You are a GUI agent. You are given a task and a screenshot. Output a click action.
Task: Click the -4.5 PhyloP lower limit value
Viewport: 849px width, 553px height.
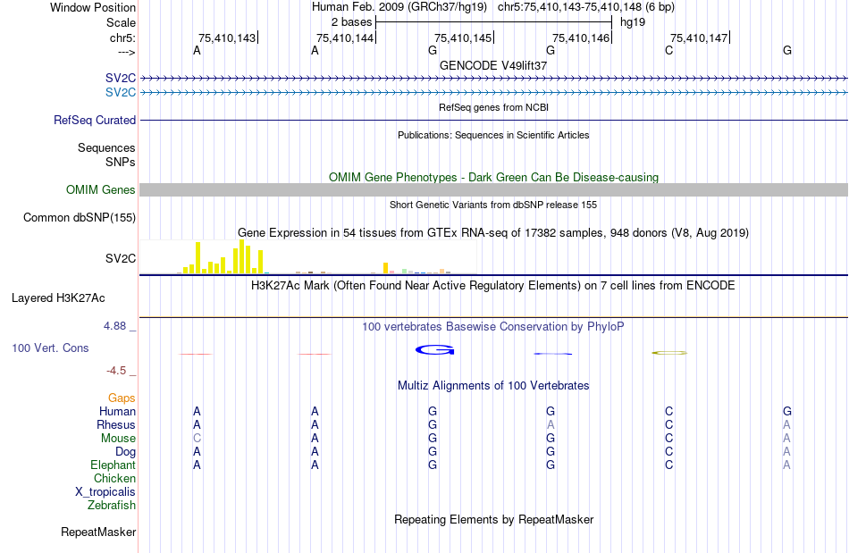(x=116, y=371)
